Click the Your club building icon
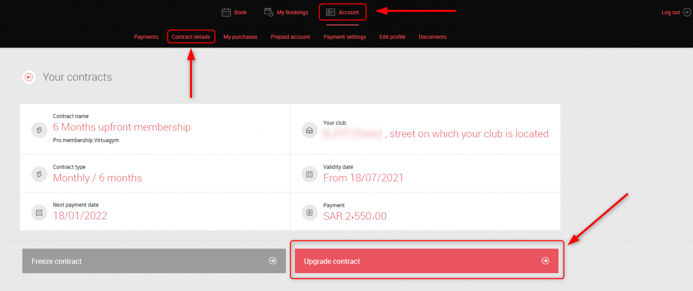The image size is (693, 291). (309, 130)
